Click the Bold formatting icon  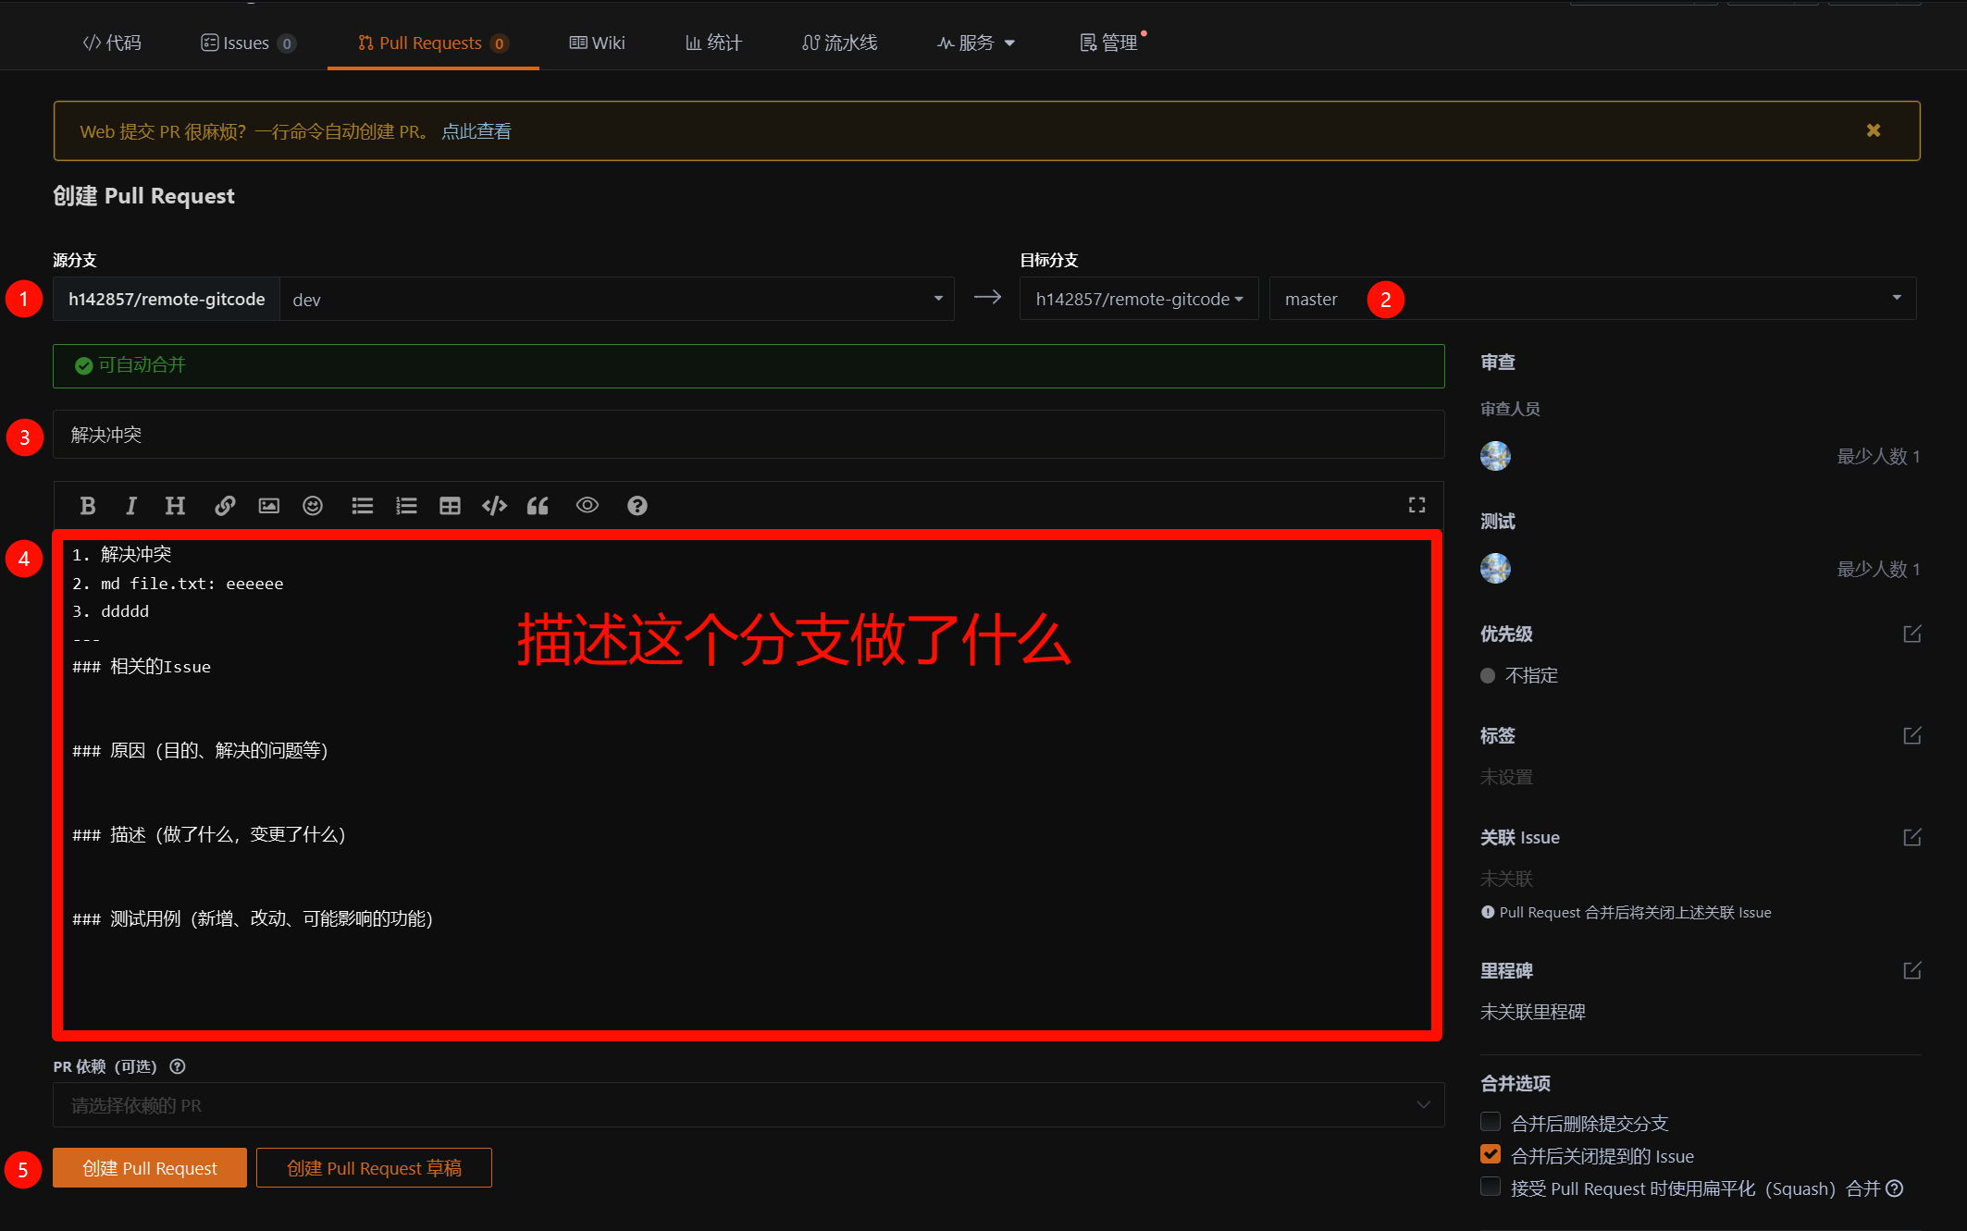tap(88, 506)
